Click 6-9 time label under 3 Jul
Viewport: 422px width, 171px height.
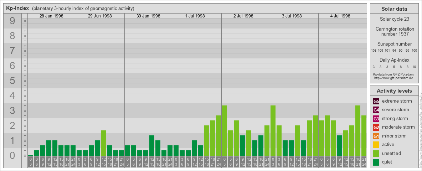click(x=285, y=162)
